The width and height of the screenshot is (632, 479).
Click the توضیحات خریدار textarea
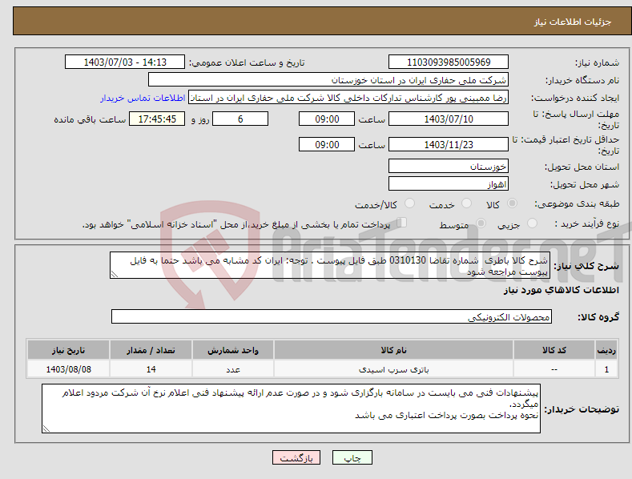[291, 409]
